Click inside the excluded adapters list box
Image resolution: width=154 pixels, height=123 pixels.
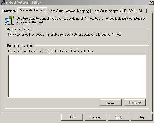coord(77,76)
